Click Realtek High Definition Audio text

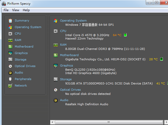(87, 104)
